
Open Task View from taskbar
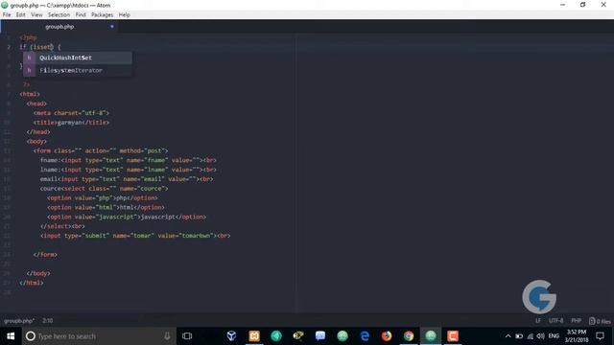pyautogui.click(x=187, y=336)
